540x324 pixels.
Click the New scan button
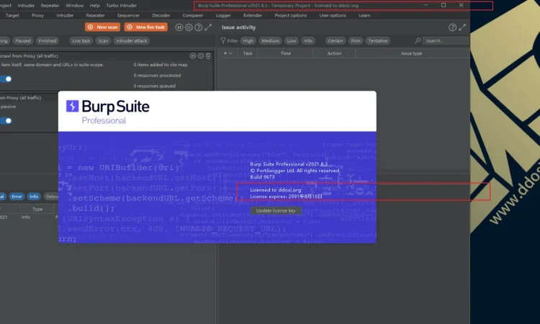coord(103,27)
